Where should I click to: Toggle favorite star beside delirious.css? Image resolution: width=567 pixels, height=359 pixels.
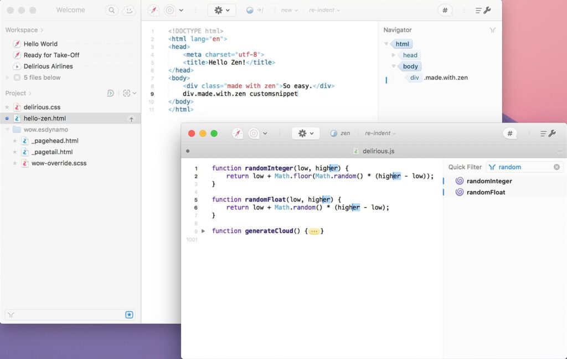click(x=7, y=107)
